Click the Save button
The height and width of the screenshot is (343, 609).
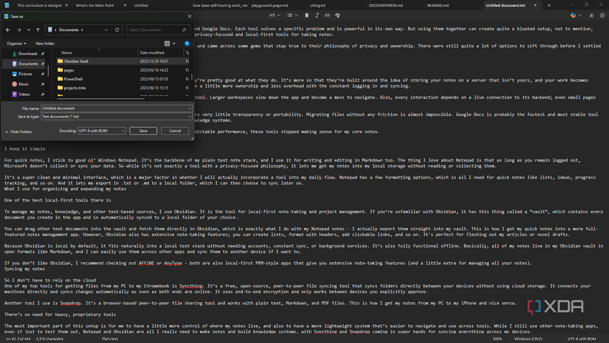pos(143,131)
